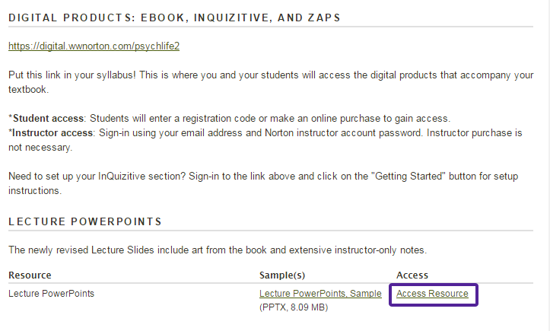Click the Digital Products section heading

pyautogui.click(x=174, y=18)
